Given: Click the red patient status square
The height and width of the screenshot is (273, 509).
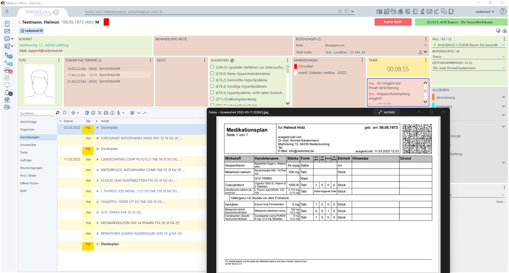Looking at the screenshot, I should point(106,22).
